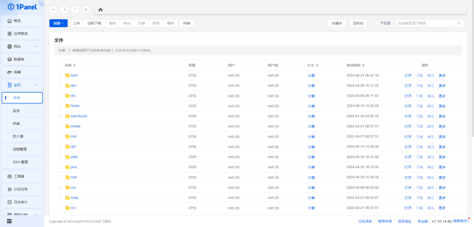Viewport: 474px width, 227px height.
Task: Click the up-directory arrow icon
Action: [x=75, y=10]
